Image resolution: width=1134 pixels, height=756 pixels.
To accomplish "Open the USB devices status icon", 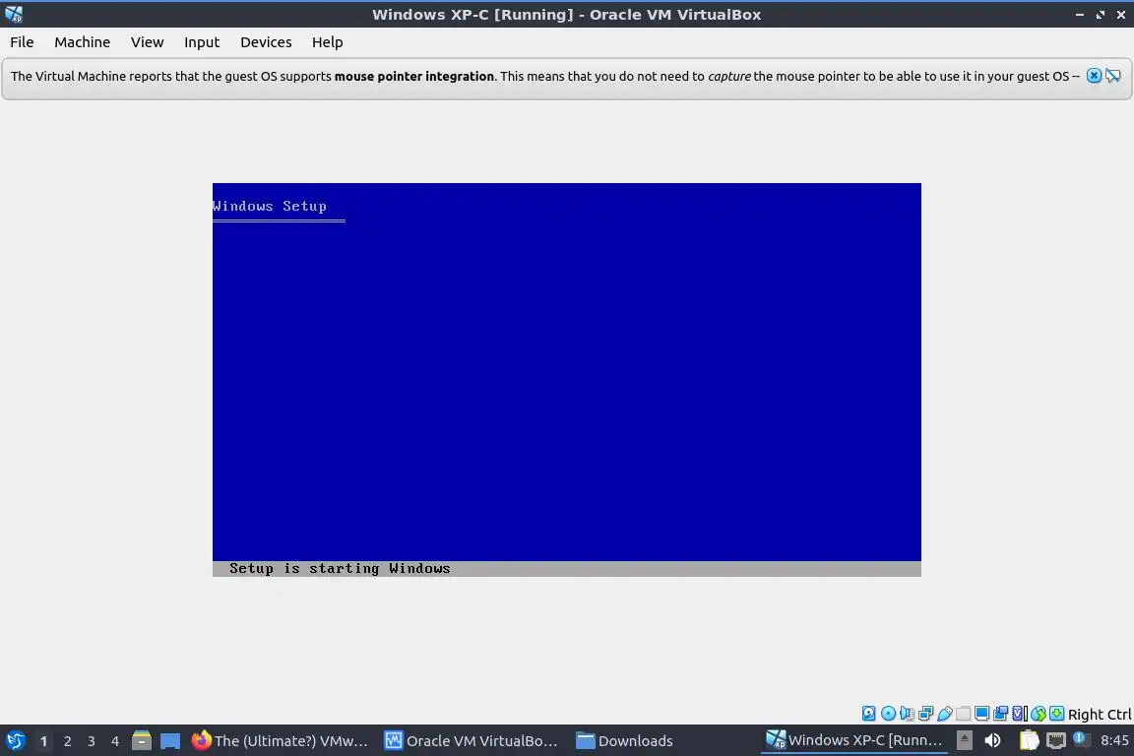I will click(x=945, y=714).
